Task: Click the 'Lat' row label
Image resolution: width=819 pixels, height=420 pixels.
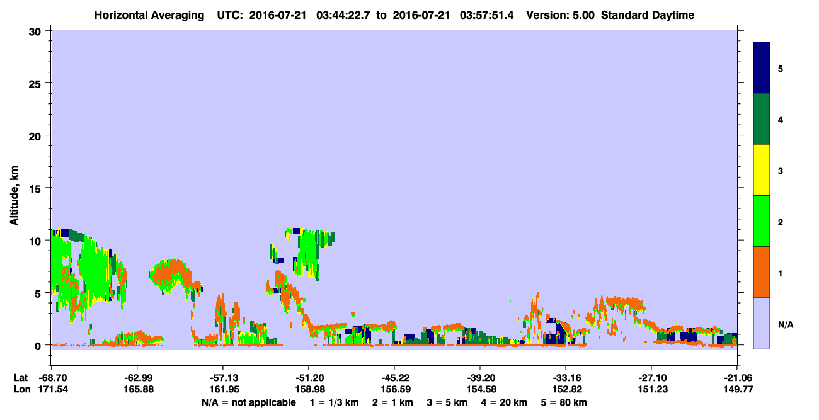Action: coord(21,378)
